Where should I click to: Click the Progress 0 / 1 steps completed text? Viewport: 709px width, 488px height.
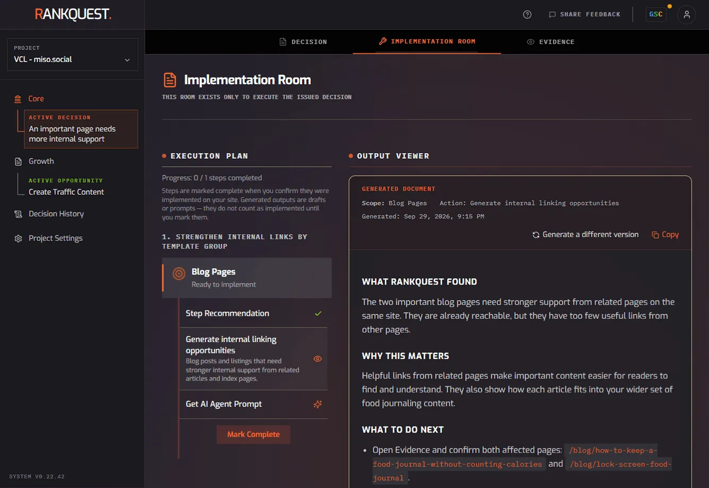pyautogui.click(x=212, y=178)
